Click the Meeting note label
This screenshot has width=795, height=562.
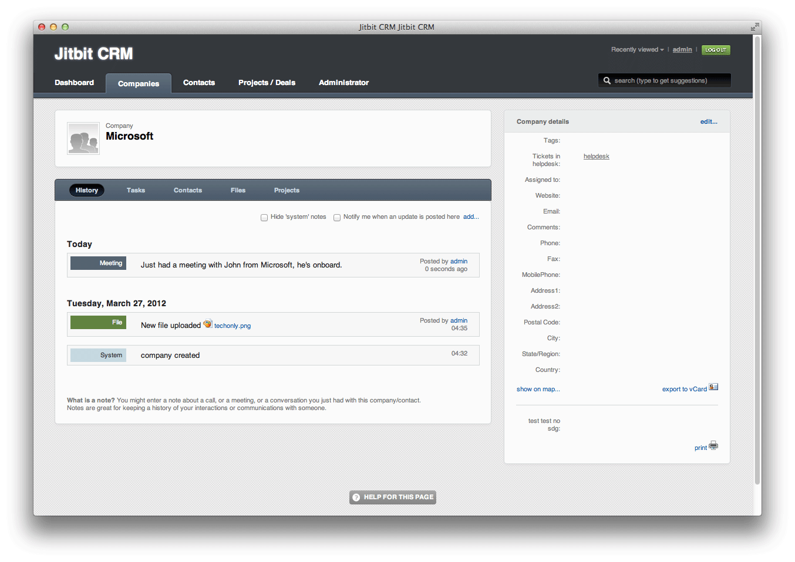point(98,263)
